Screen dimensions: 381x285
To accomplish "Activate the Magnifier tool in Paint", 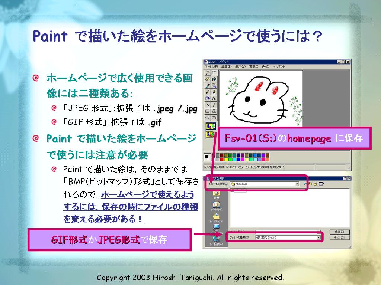I will click(214, 86).
